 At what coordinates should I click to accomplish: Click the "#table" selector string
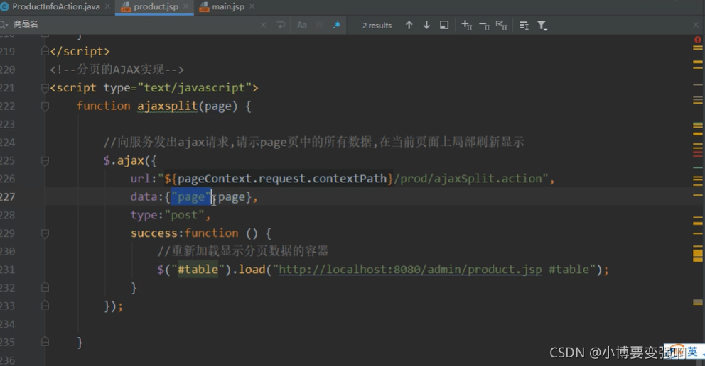tap(198, 269)
